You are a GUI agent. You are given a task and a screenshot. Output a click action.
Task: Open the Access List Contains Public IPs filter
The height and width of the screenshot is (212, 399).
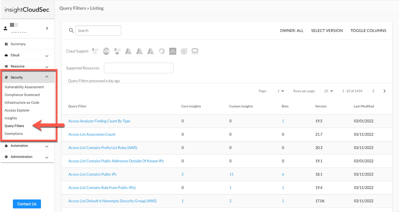click(x=92, y=174)
